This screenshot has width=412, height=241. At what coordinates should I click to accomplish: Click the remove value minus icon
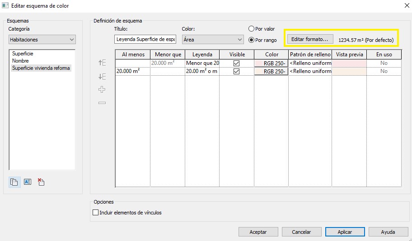point(102,103)
